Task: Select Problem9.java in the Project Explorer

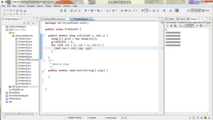Action: pyautogui.click(x=23, y=84)
